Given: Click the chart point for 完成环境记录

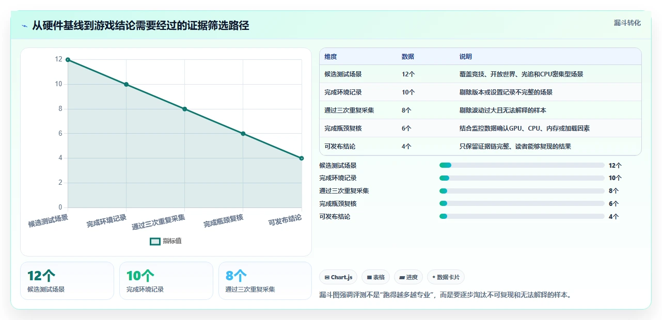Looking at the screenshot, I should tap(126, 84).
